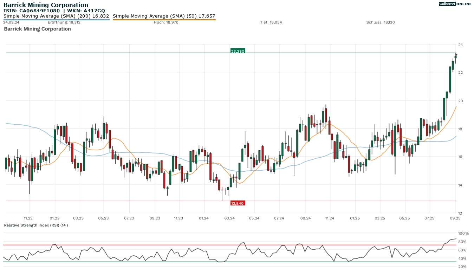
Task: Click the Relative Strength Index (RSI) (14) label
Action: [x=36, y=225]
